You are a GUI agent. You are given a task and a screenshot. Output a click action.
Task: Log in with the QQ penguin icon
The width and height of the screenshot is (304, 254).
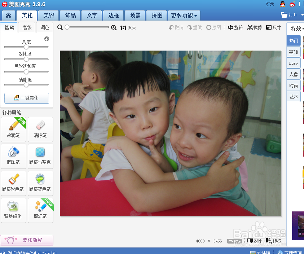tap(282, 4)
